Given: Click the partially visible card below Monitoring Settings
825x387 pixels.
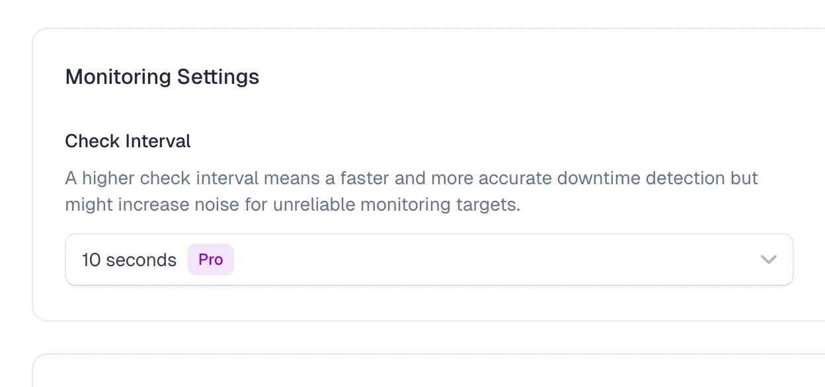Looking at the screenshot, I should coord(428,371).
